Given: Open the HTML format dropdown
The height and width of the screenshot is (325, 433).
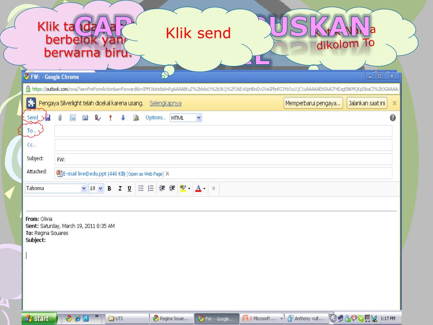Looking at the screenshot, I should tap(186, 118).
